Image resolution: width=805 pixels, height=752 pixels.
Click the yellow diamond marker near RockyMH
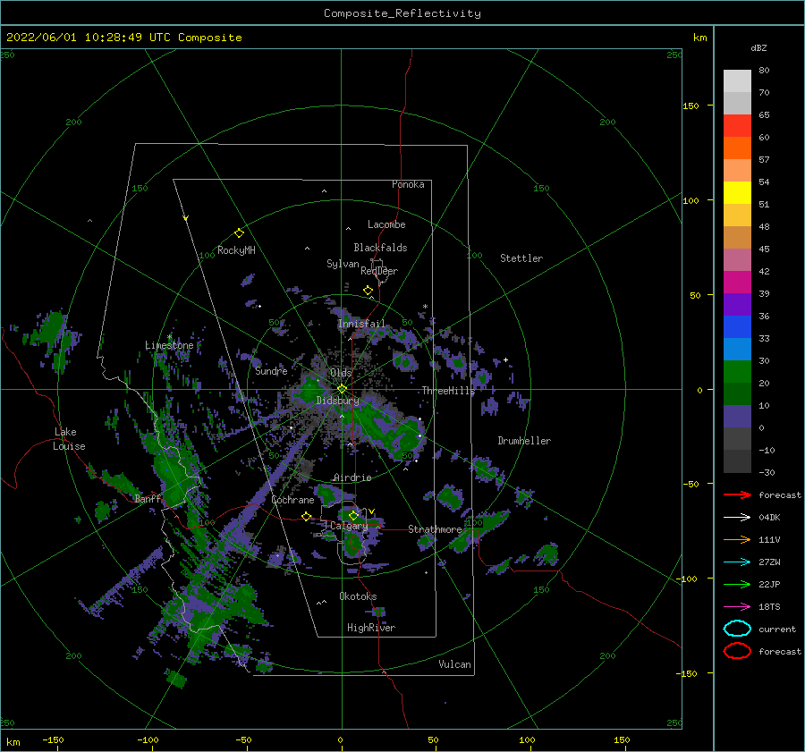pyautogui.click(x=239, y=233)
